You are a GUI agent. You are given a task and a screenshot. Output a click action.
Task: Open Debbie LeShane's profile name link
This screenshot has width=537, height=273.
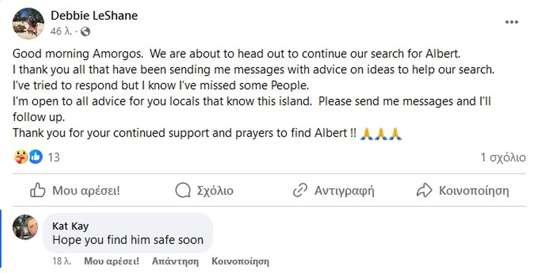pos(94,16)
